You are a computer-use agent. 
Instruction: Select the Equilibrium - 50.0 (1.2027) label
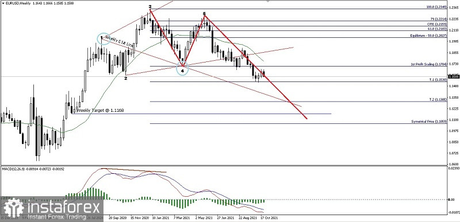(428, 36)
